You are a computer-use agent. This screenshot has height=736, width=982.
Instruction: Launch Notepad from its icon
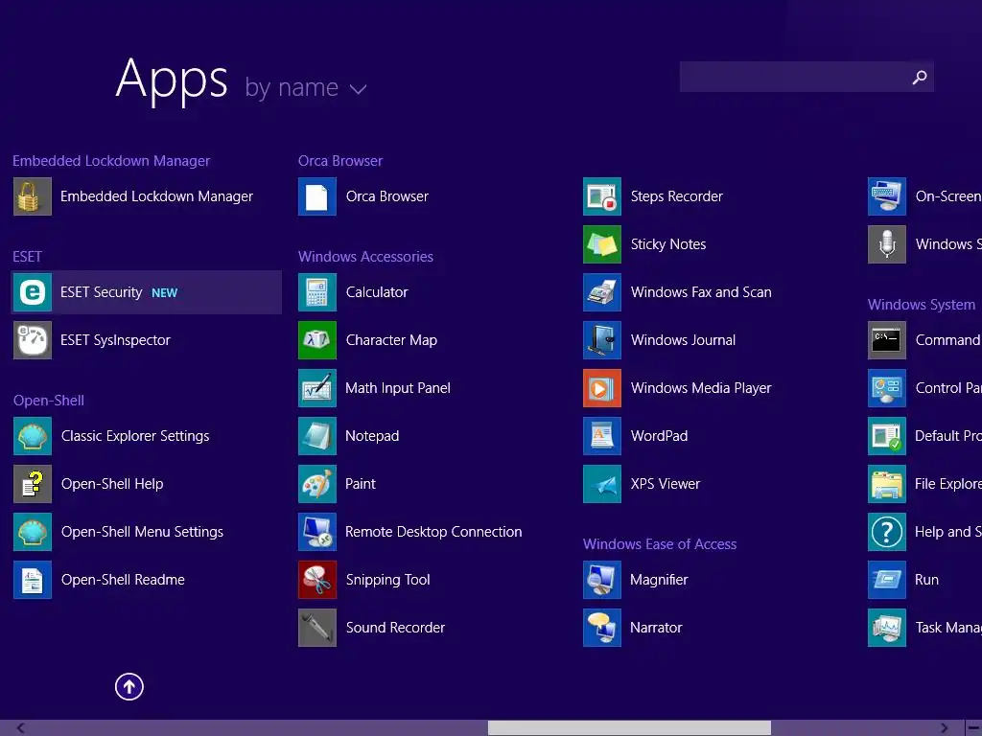pos(317,436)
